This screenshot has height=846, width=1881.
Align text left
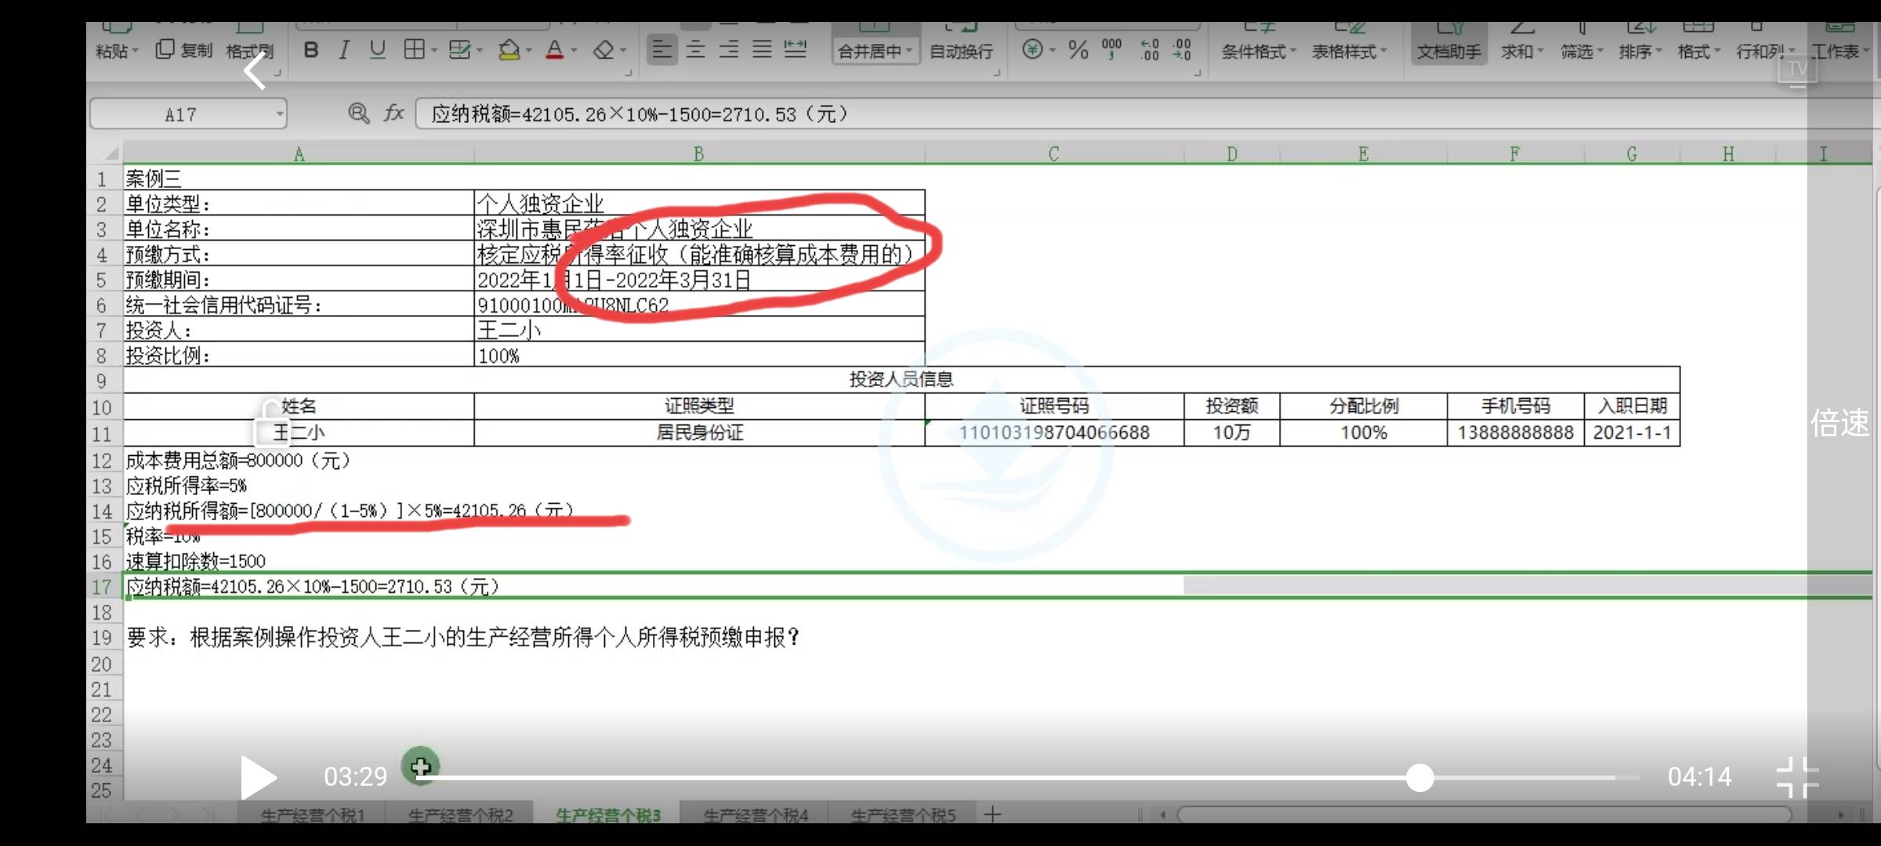point(662,50)
